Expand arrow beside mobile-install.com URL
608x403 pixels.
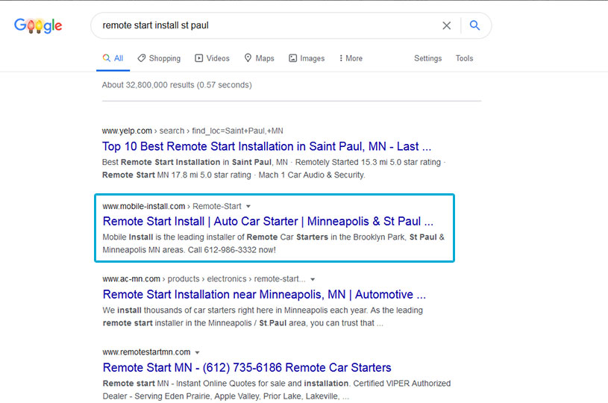pyautogui.click(x=248, y=206)
